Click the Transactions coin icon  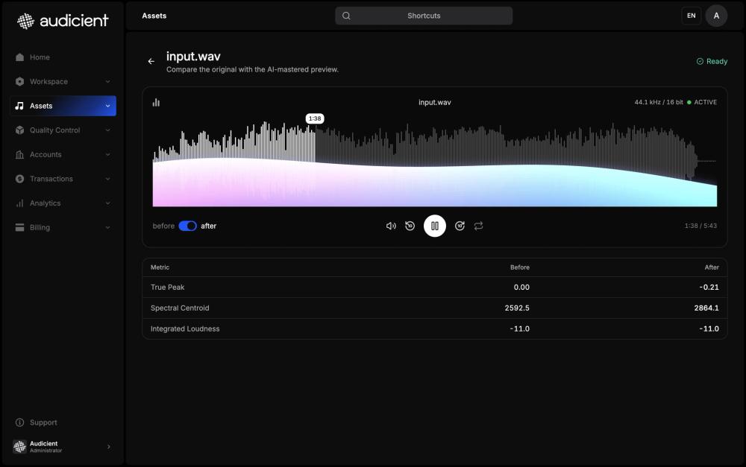click(19, 179)
